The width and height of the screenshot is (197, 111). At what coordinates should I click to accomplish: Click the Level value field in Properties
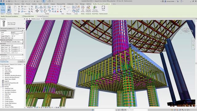[x=17, y=32]
